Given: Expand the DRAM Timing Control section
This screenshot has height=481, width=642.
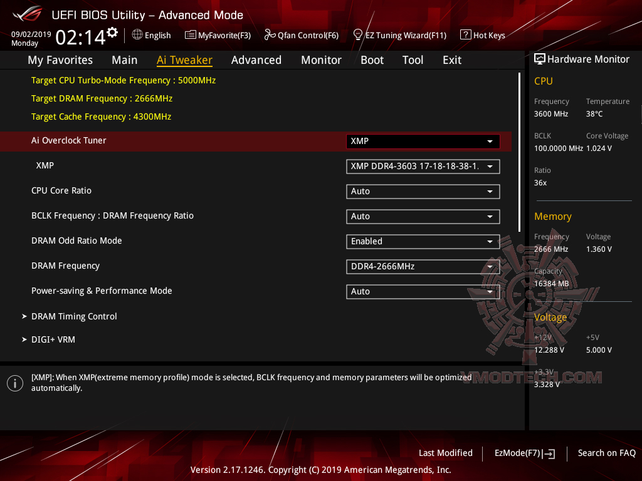Looking at the screenshot, I should coord(73,316).
